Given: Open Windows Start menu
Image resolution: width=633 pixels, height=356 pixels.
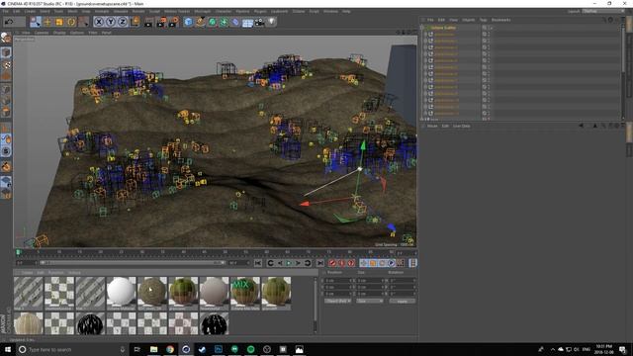Looking at the screenshot, I should point(8,349).
